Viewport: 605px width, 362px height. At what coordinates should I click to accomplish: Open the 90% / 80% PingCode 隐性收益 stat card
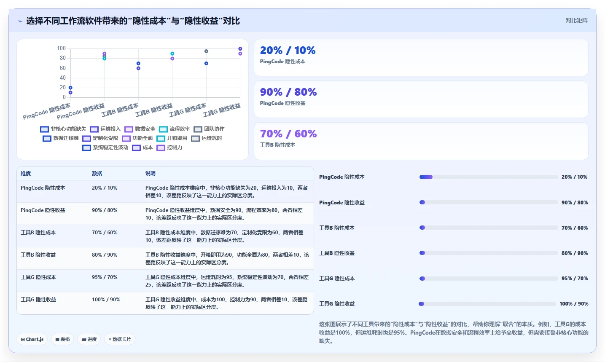421,99
